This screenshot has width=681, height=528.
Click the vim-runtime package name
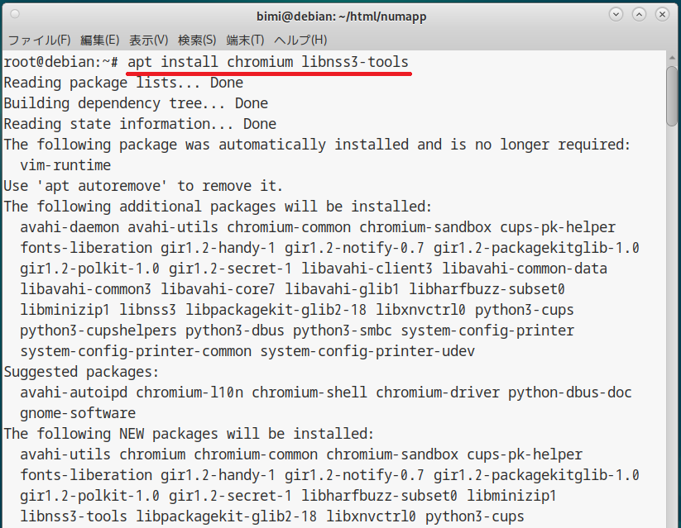[x=65, y=165]
